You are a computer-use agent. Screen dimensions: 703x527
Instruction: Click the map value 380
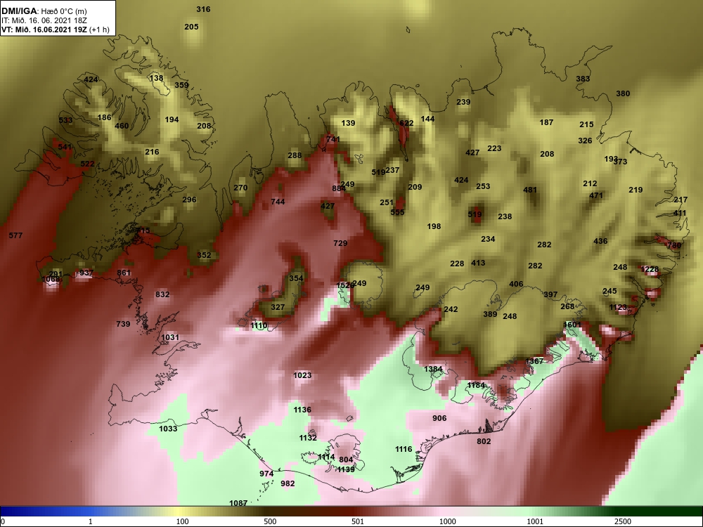pyautogui.click(x=623, y=94)
